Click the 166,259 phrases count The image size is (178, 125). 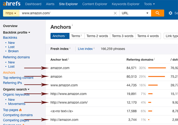113,49
